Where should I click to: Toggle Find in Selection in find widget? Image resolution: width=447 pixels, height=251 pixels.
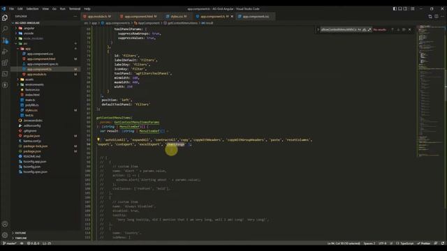(x=404, y=29)
